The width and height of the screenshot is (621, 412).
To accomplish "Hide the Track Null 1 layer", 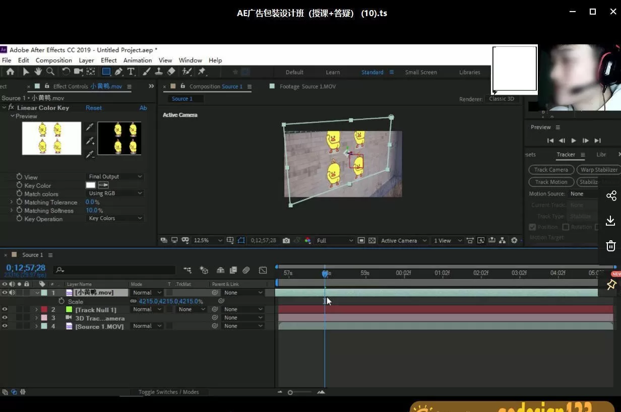I will [5, 310].
